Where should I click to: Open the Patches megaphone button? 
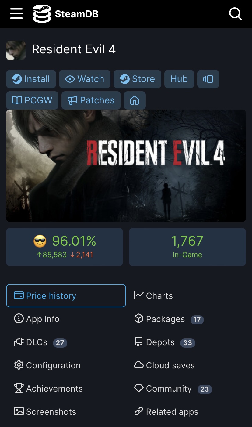pos(91,100)
